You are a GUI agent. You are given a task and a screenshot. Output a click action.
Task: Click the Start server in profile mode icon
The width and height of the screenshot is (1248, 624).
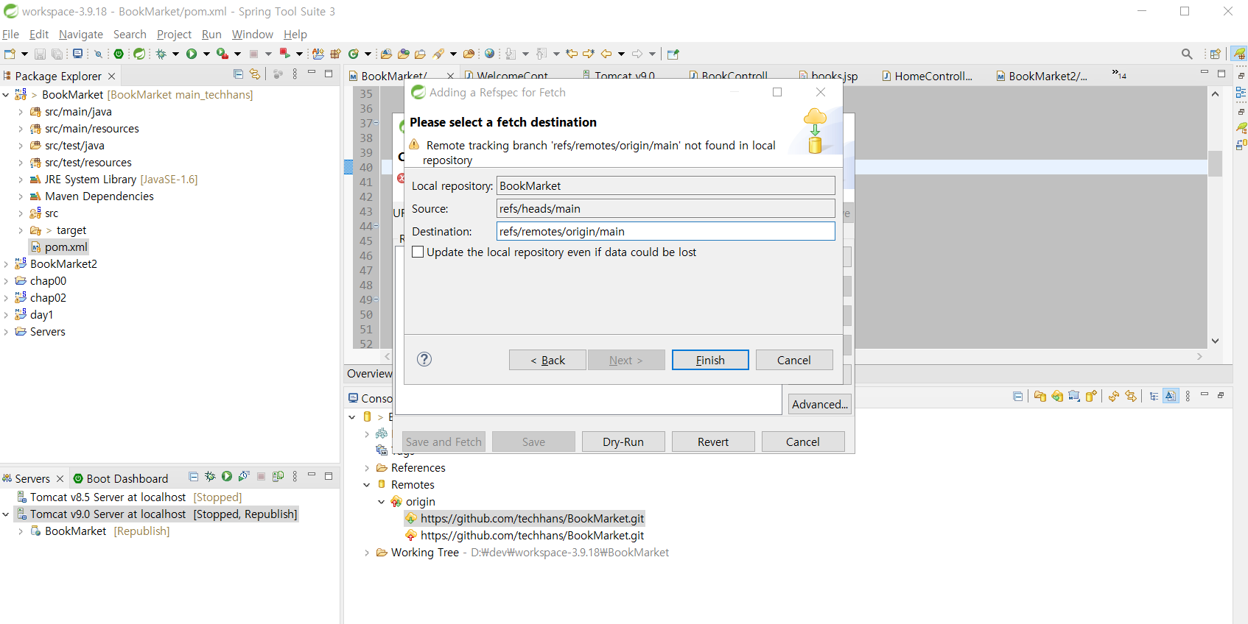coord(244,477)
